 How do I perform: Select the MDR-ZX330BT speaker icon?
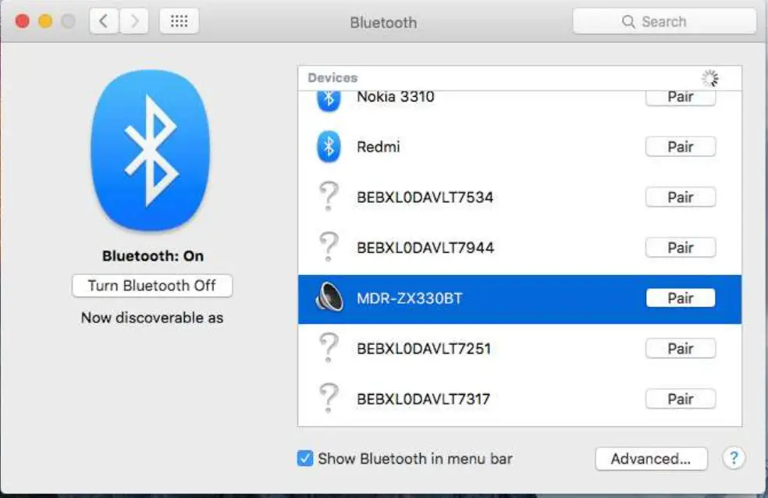(327, 297)
